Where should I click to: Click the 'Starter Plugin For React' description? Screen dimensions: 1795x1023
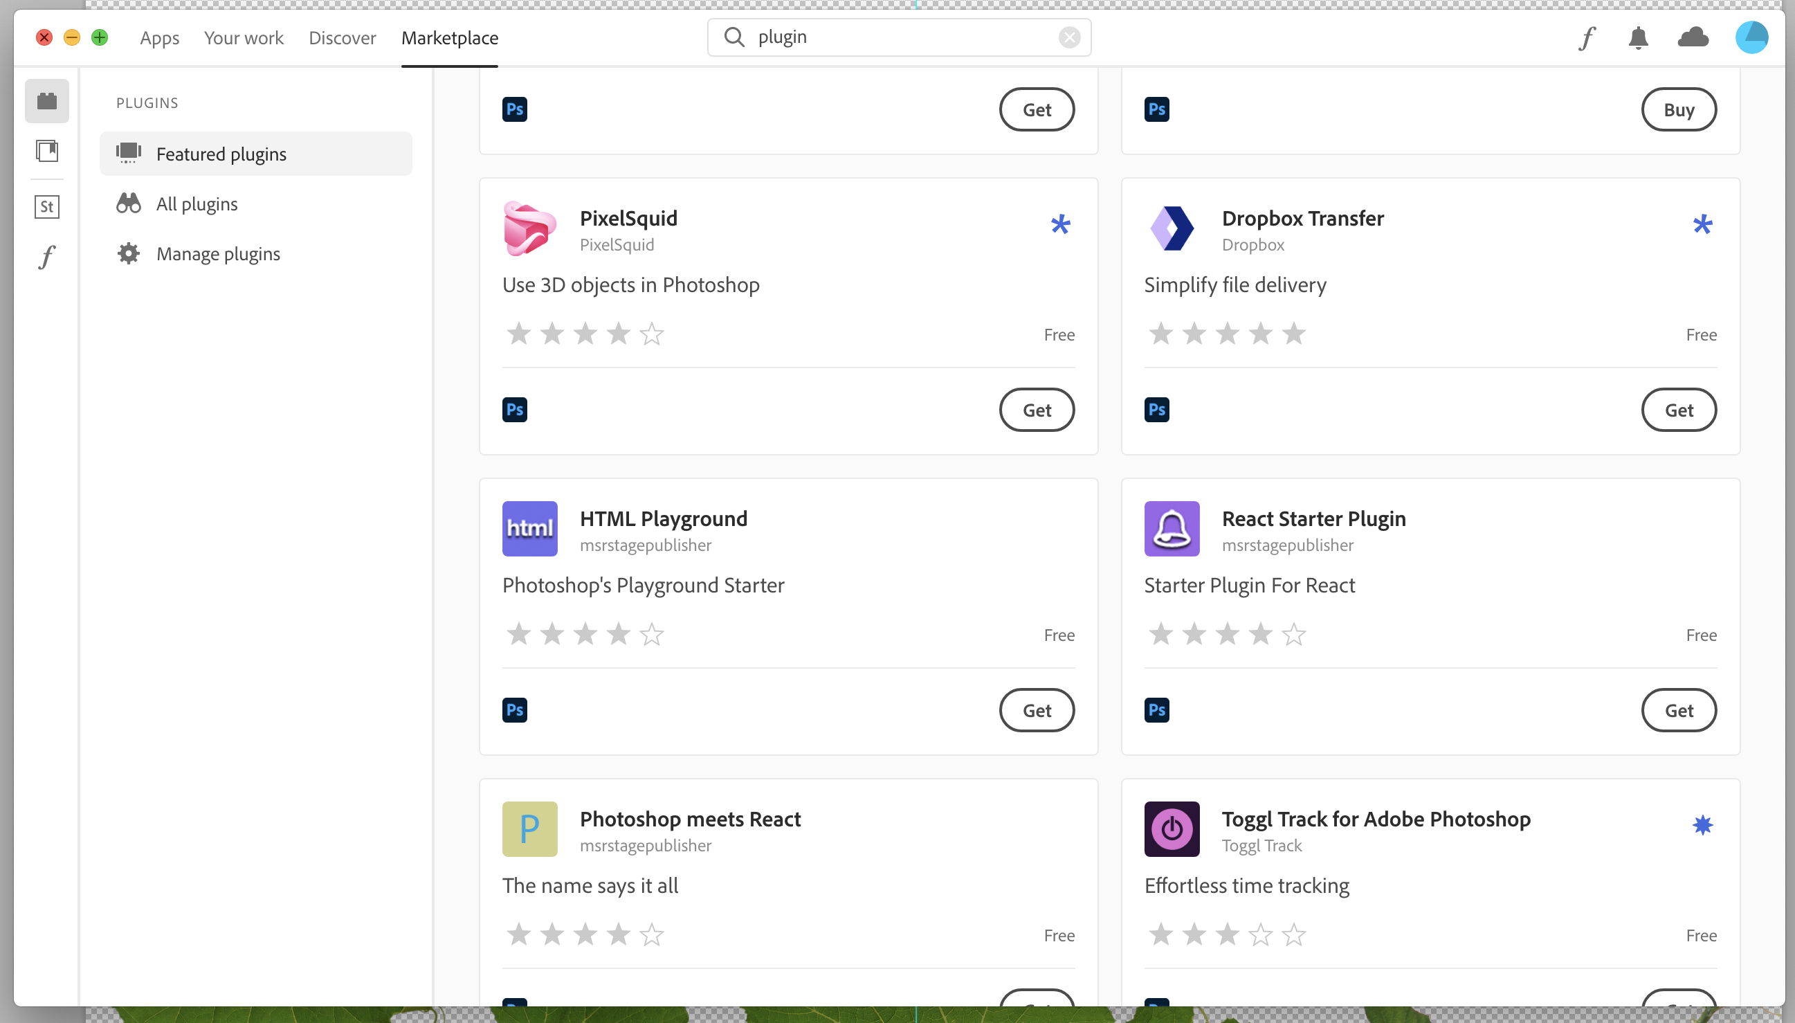[x=1249, y=586]
